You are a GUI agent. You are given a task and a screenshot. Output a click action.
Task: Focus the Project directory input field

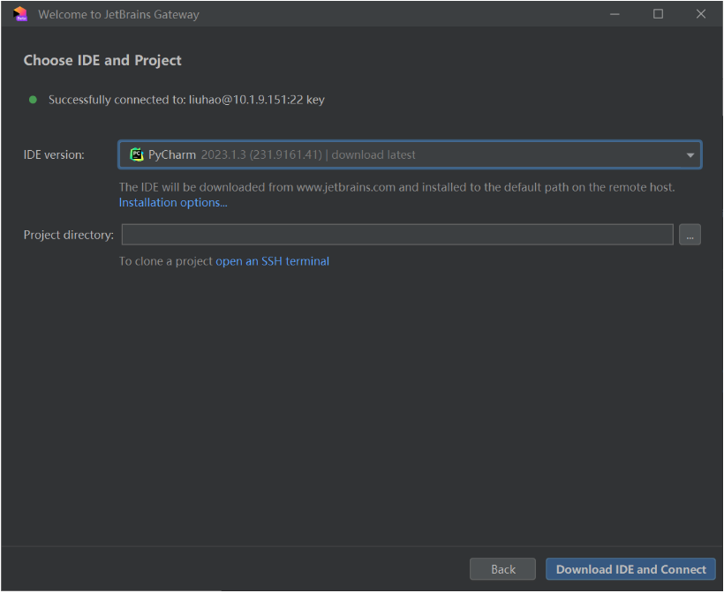397,235
